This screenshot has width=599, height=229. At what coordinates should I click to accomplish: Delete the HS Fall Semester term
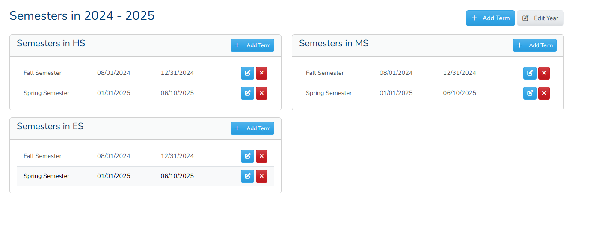pos(261,73)
